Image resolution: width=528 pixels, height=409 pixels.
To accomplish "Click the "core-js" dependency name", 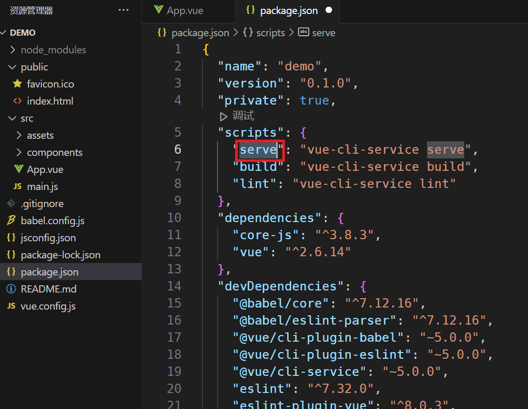I will (x=266, y=235).
